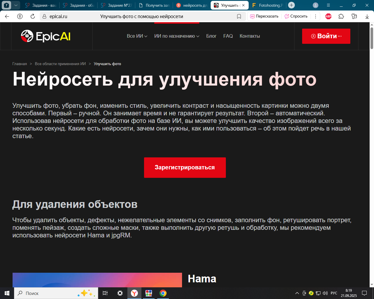Open site info via the lock icon

(44, 16)
